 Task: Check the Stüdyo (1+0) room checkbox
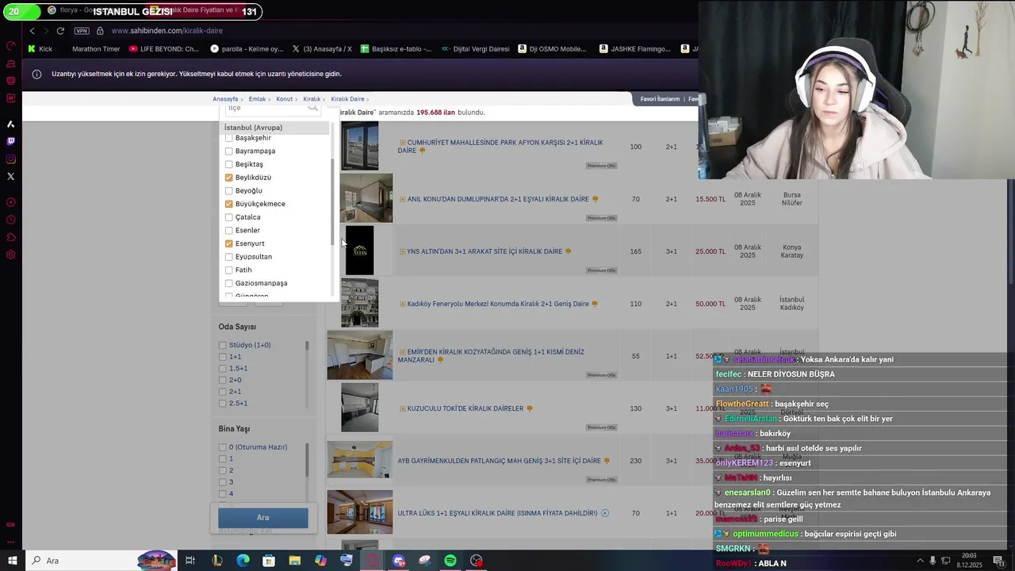tap(223, 345)
